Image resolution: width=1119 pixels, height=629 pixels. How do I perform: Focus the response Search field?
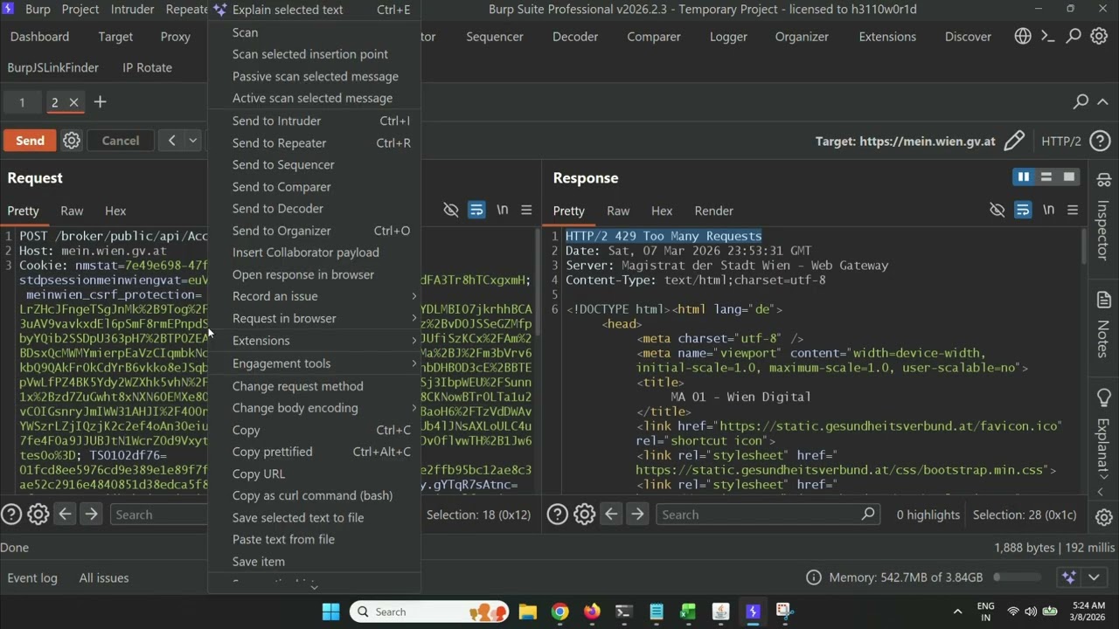tap(768, 515)
